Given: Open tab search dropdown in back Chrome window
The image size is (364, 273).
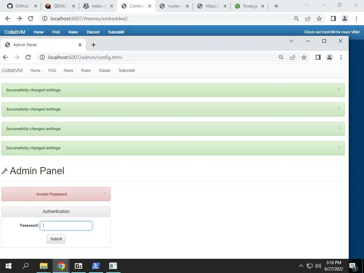Looking at the screenshot, I should (x=307, y=5).
